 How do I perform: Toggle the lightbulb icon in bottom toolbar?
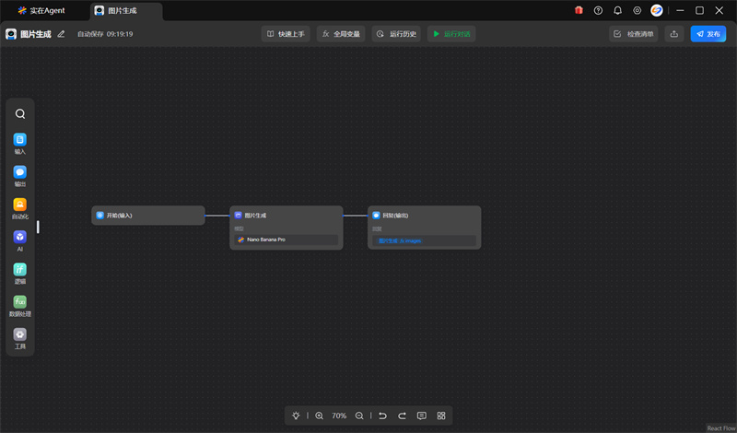(296, 416)
